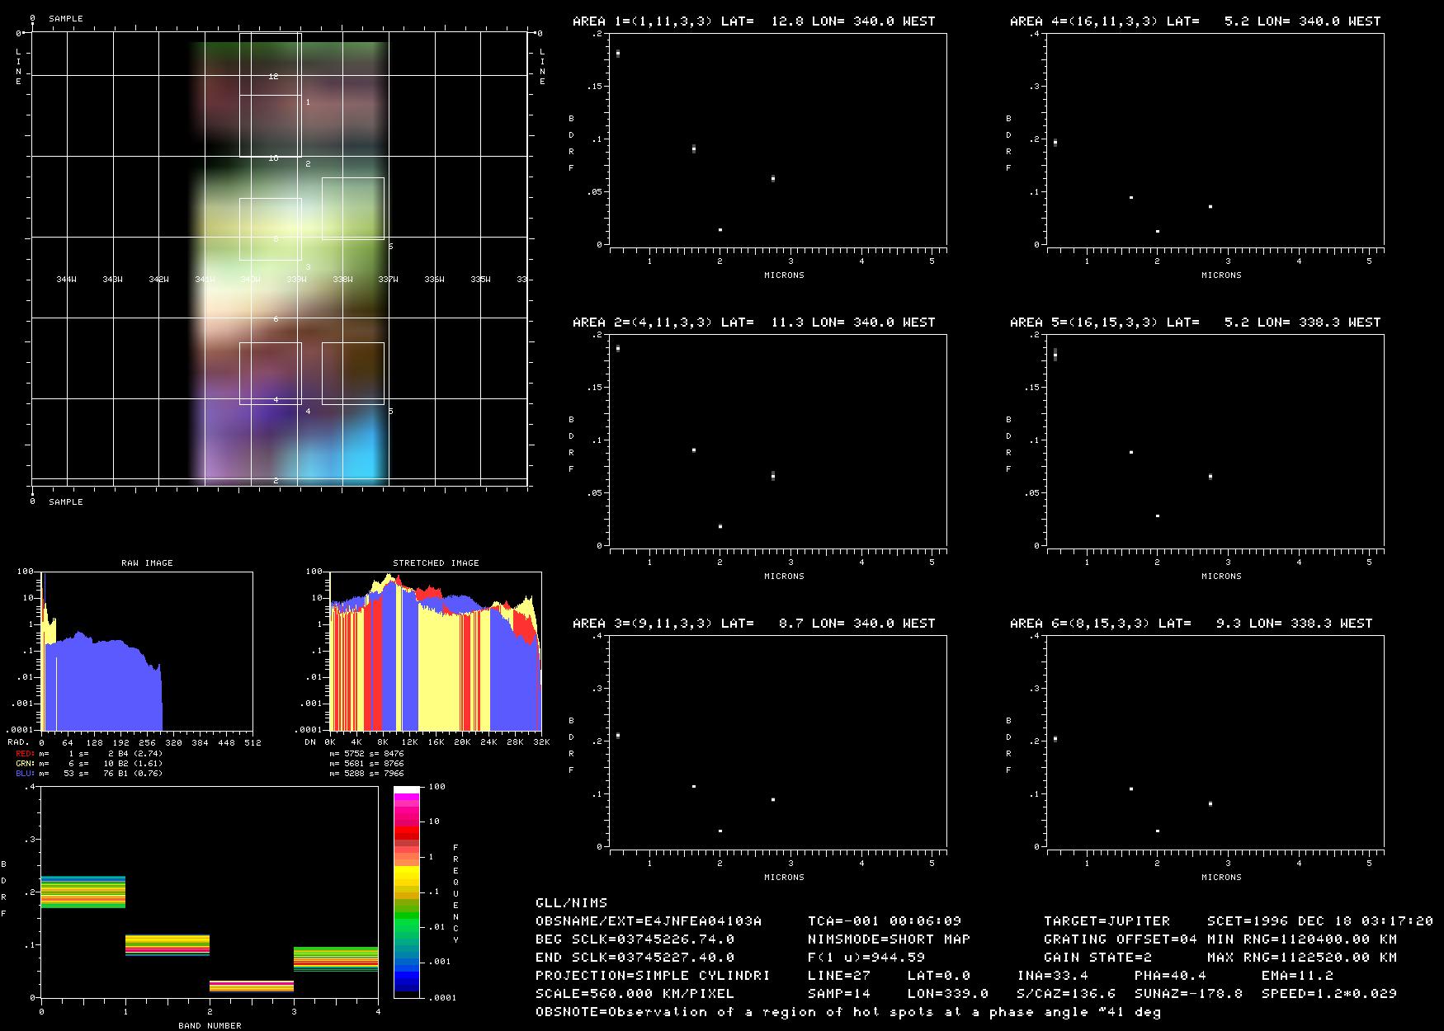
Task: Select the band 0 to 1 stripe in the BDRF plot
Action: pos(83,892)
